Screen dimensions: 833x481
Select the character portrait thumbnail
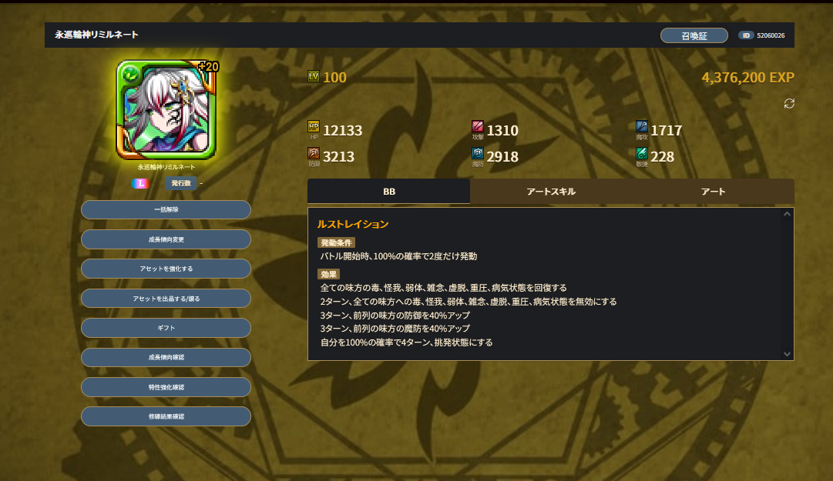(x=166, y=110)
